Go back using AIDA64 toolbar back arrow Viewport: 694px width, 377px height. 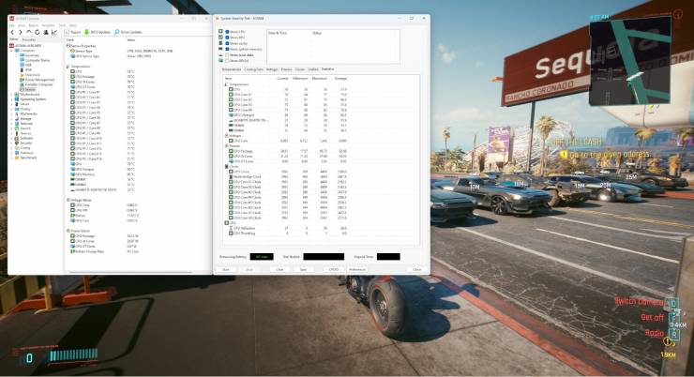[x=12, y=32]
